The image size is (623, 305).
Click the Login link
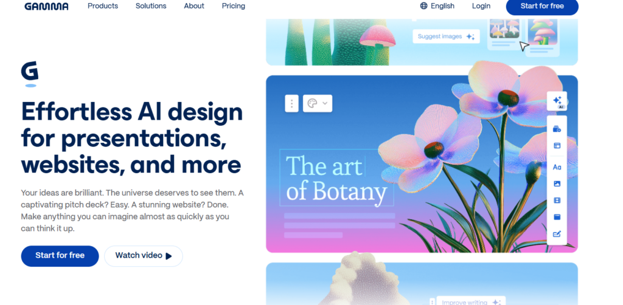coord(481,6)
